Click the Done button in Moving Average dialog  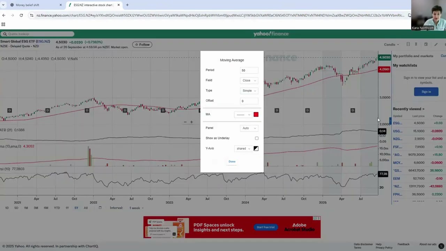(232, 161)
